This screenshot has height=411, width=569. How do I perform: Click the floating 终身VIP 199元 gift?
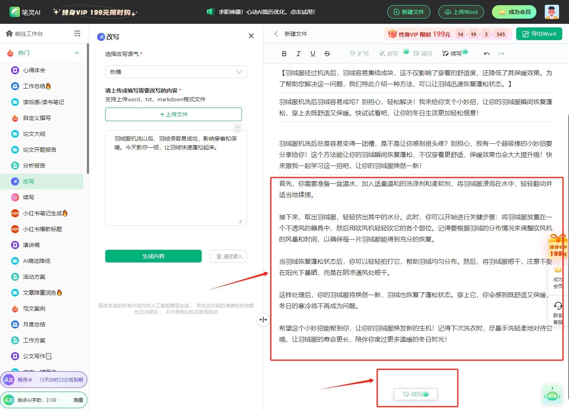click(557, 246)
